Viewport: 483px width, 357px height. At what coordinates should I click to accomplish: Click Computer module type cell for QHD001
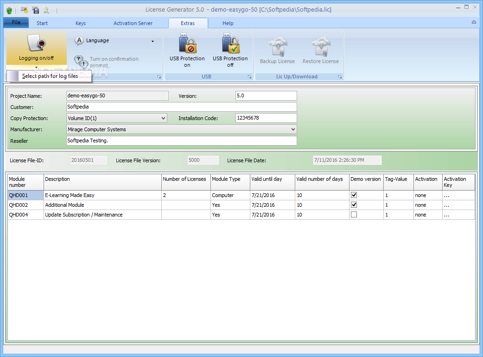[230, 195]
